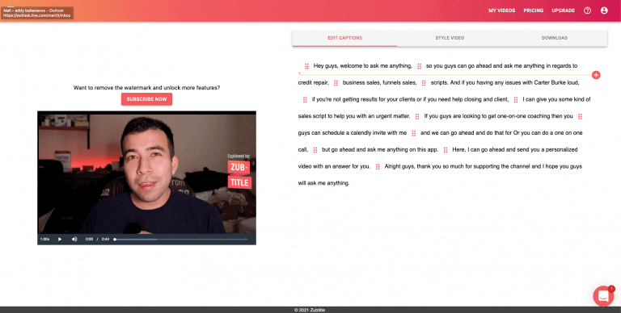
Task: Click Upgrade in the top navigation
Action: point(563,10)
